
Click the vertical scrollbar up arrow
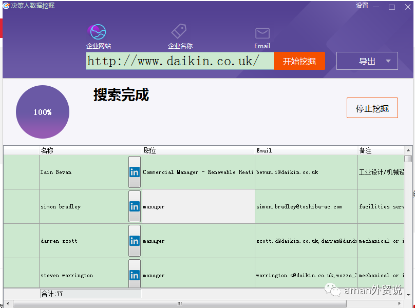408,150
